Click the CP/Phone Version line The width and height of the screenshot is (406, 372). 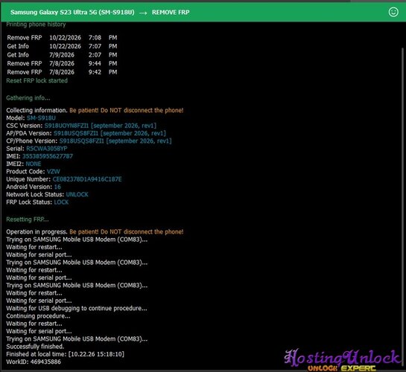tap(89, 141)
